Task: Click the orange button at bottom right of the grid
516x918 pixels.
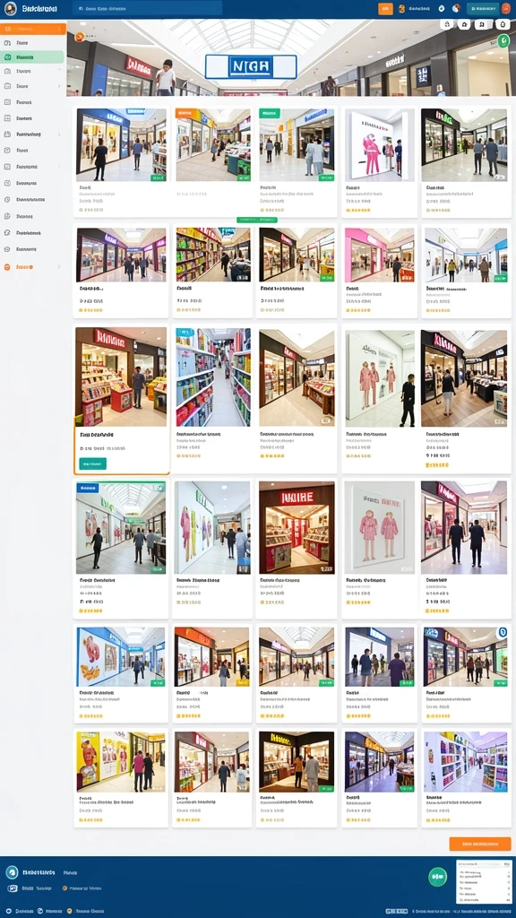Action: 480,844
